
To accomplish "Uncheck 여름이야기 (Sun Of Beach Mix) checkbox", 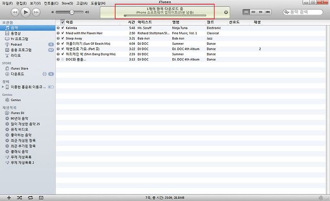I will pyautogui.click(x=62, y=43).
